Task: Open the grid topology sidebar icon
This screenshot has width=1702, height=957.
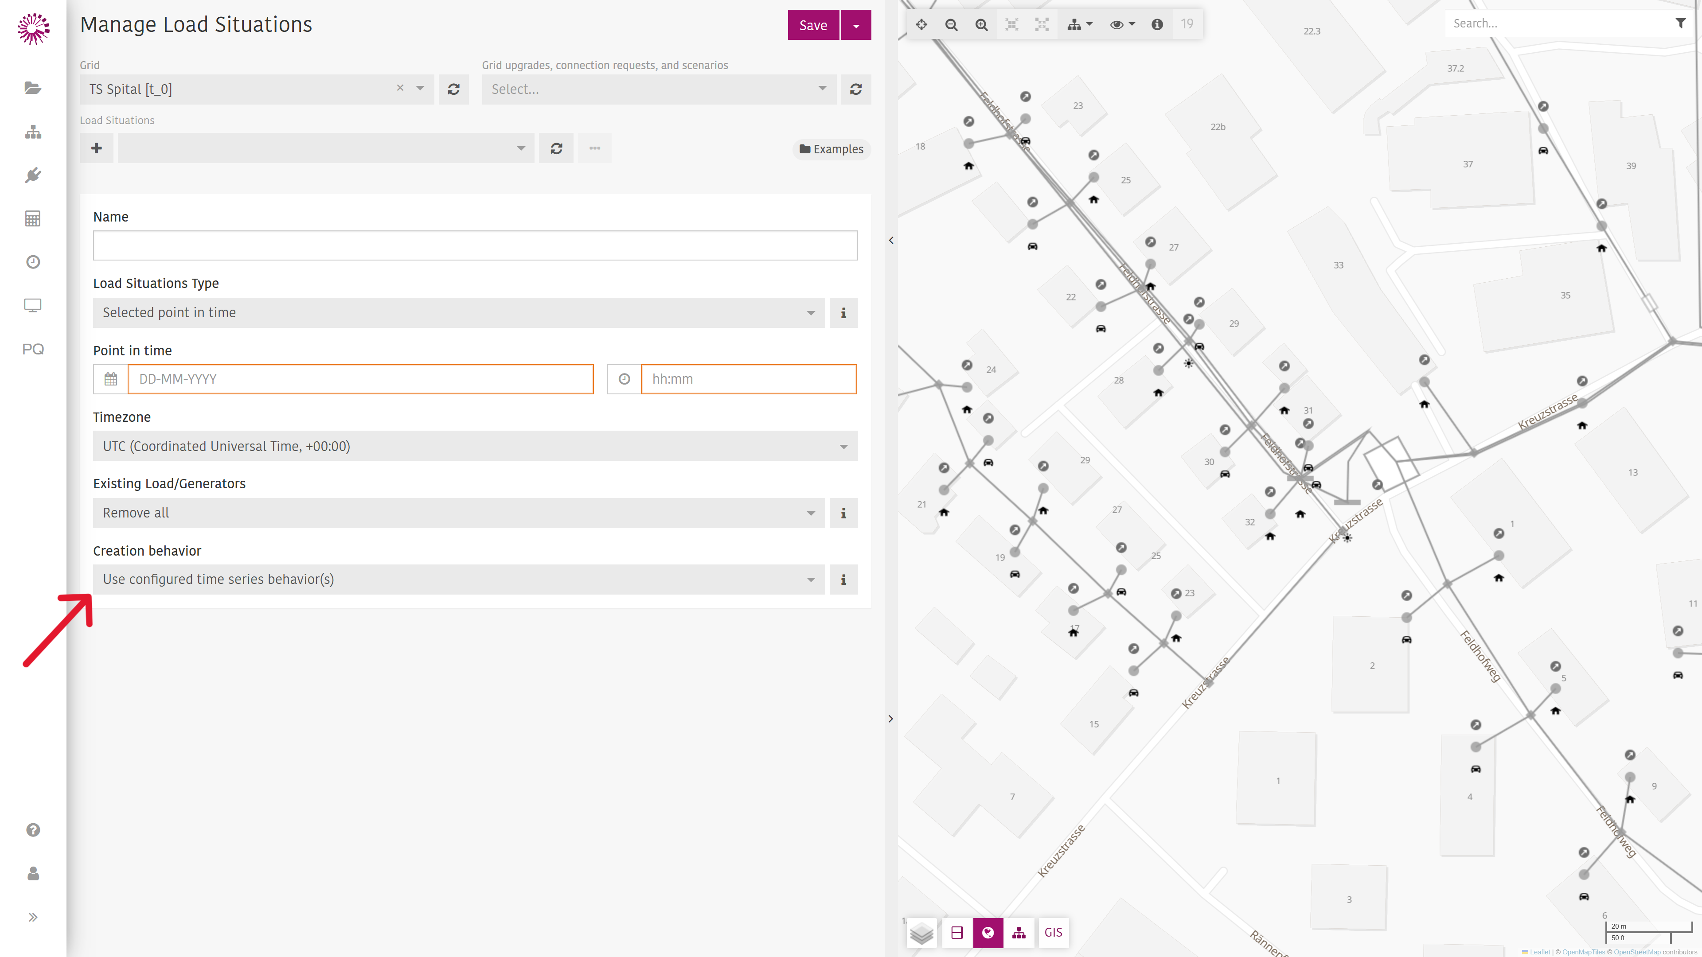Action: click(x=32, y=132)
